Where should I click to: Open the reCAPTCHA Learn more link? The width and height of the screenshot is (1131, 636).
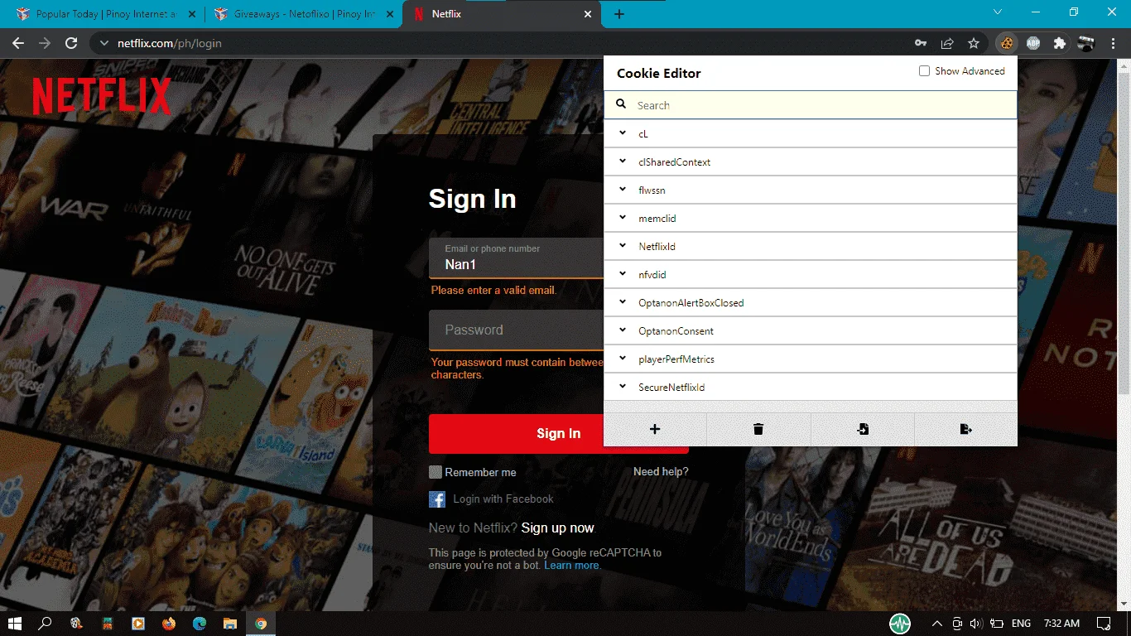572,566
